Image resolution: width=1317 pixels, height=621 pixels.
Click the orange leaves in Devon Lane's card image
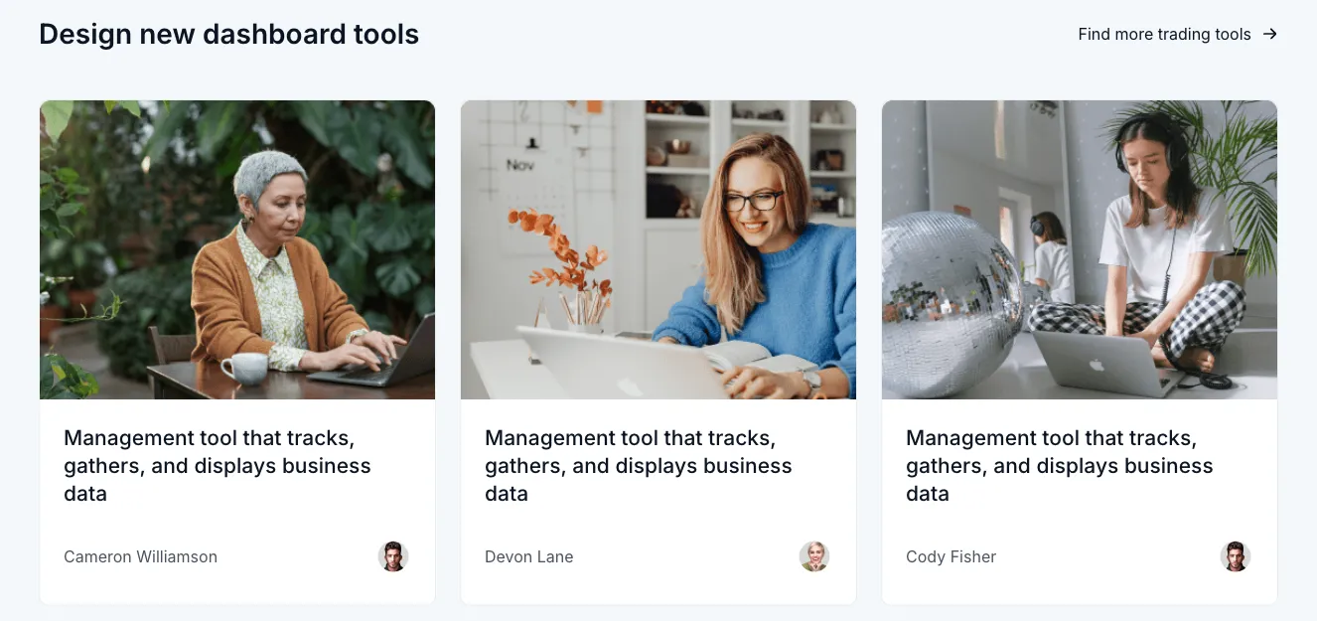point(558,248)
